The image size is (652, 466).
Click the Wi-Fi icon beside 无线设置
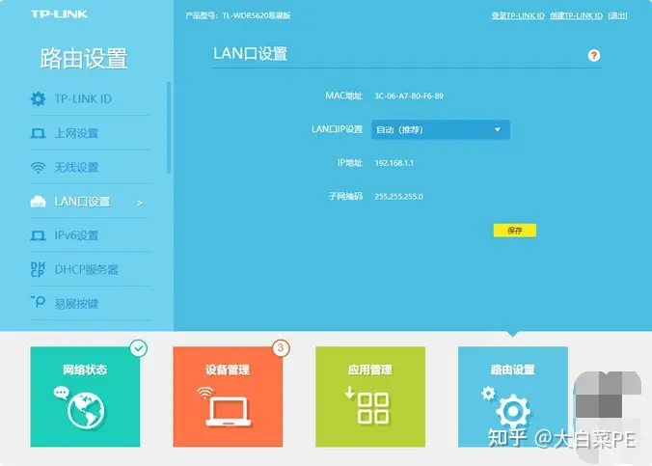(x=39, y=167)
